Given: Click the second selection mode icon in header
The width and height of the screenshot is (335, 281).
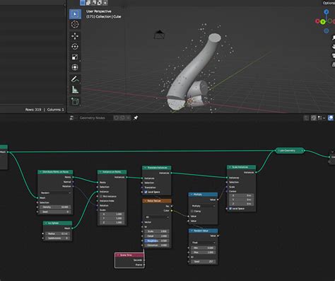Looking at the screenshot, I should [88, 3].
